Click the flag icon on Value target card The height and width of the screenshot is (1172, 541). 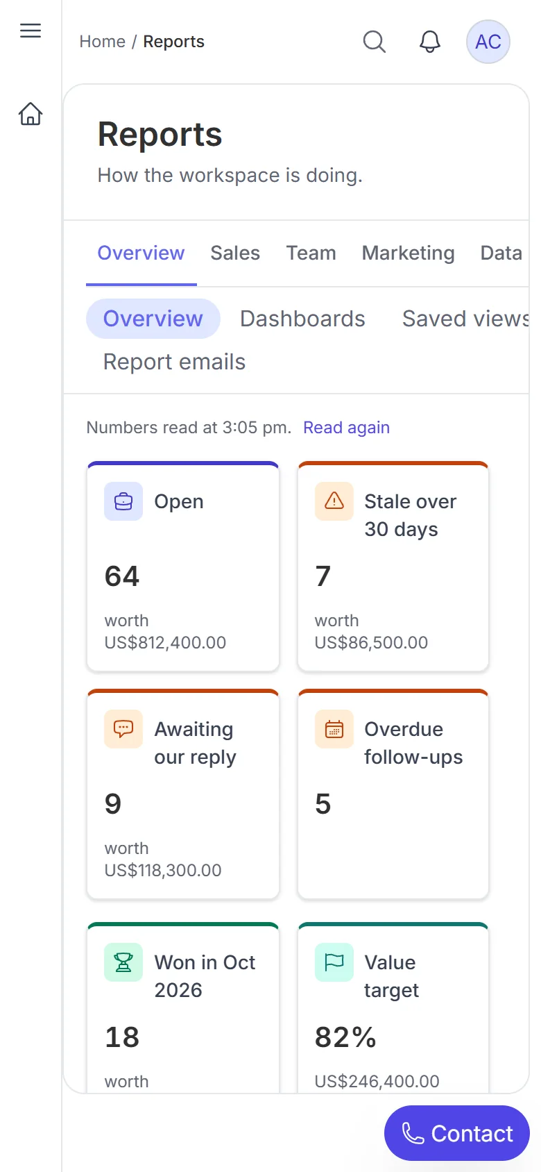pyautogui.click(x=334, y=962)
